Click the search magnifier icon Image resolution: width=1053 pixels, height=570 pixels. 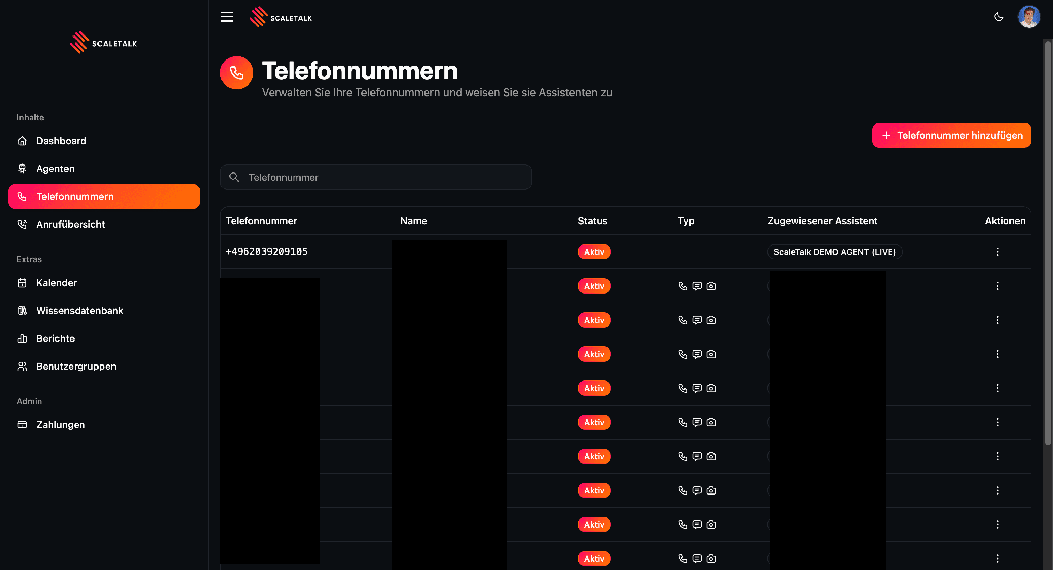[234, 177]
